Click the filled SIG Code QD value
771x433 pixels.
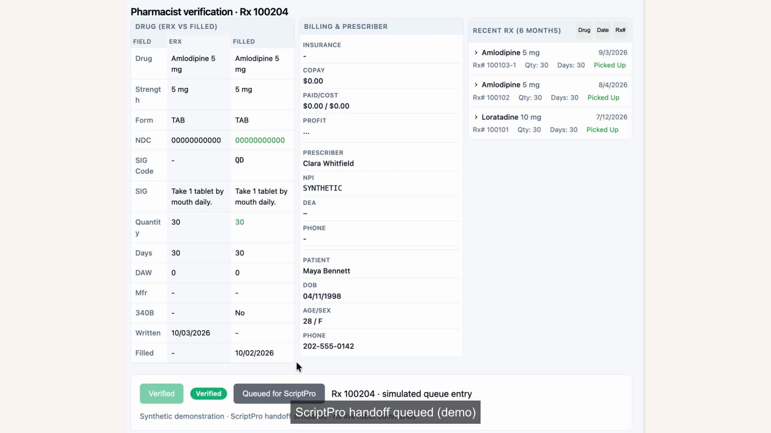(239, 160)
